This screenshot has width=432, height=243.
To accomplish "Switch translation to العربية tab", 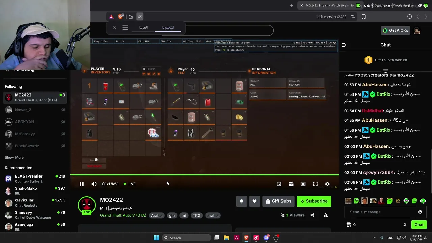I will click(x=143, y=28).
